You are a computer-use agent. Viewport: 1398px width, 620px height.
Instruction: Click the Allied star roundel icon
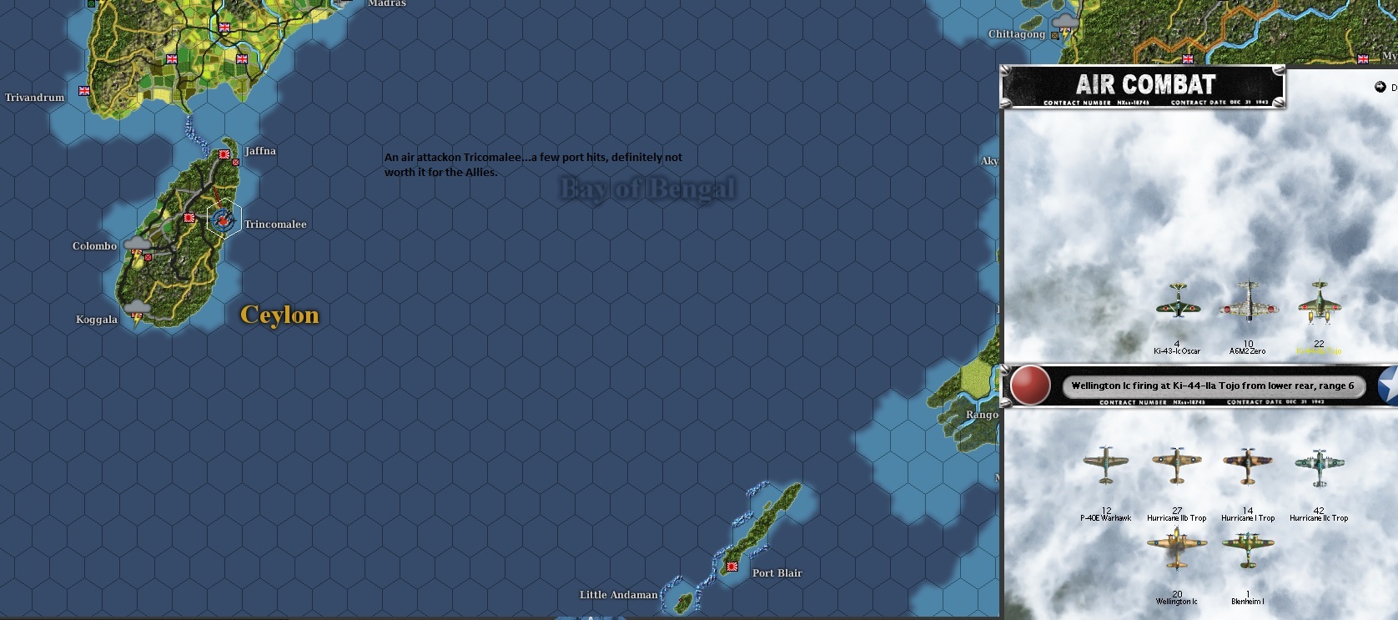(x=1389, y=387)
